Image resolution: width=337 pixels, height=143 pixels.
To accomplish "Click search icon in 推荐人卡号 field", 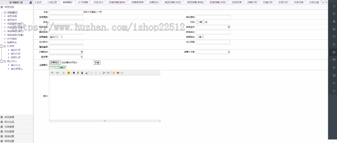I will click(229, 52).
